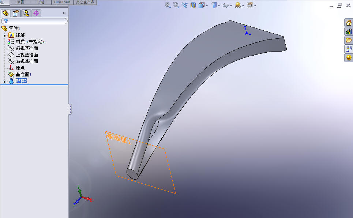Select the 右视基准面 right plane
Image resolution: width=353 pixels, height=218 pixels.
(x=27, y=61)
